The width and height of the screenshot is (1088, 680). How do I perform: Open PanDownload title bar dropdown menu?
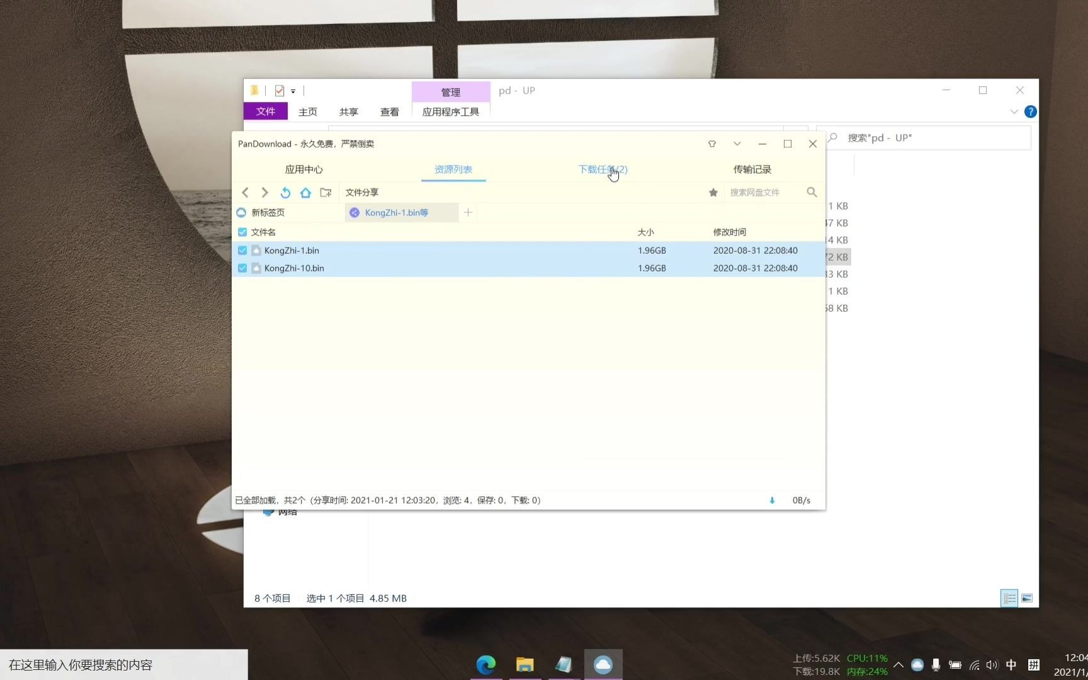tap(737, 144)
